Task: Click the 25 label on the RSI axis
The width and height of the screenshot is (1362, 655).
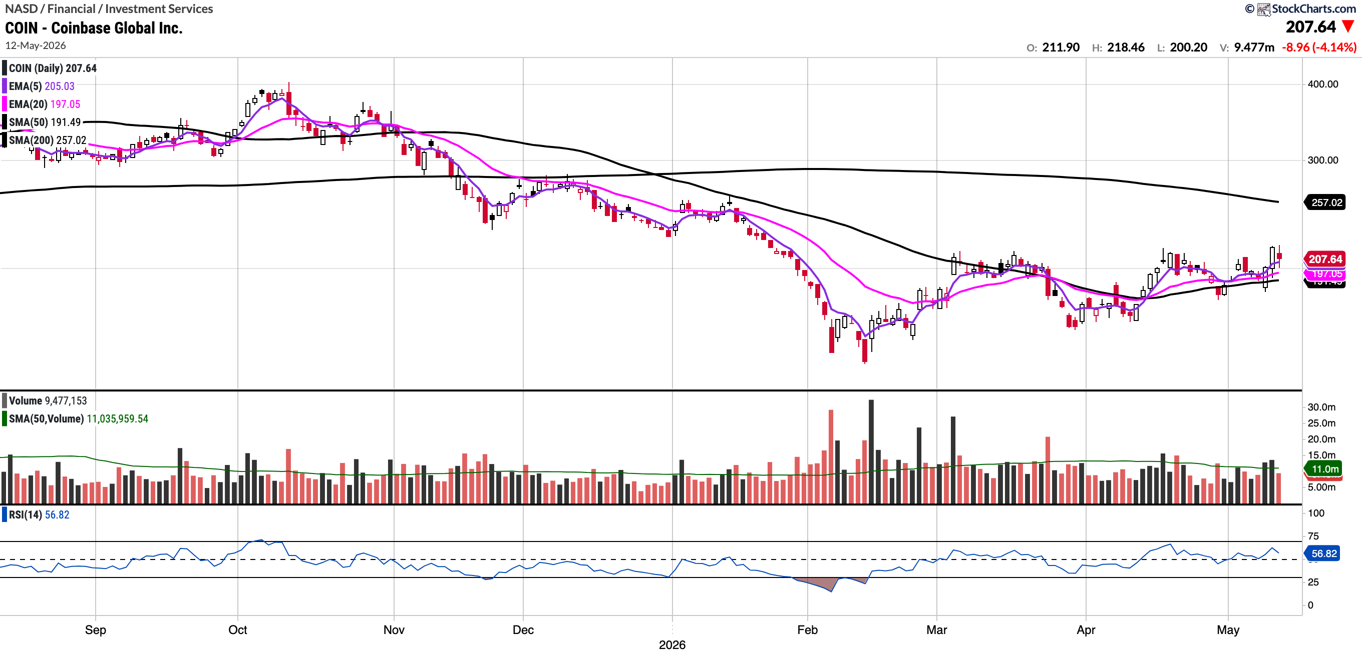Action: [1313, 582]
